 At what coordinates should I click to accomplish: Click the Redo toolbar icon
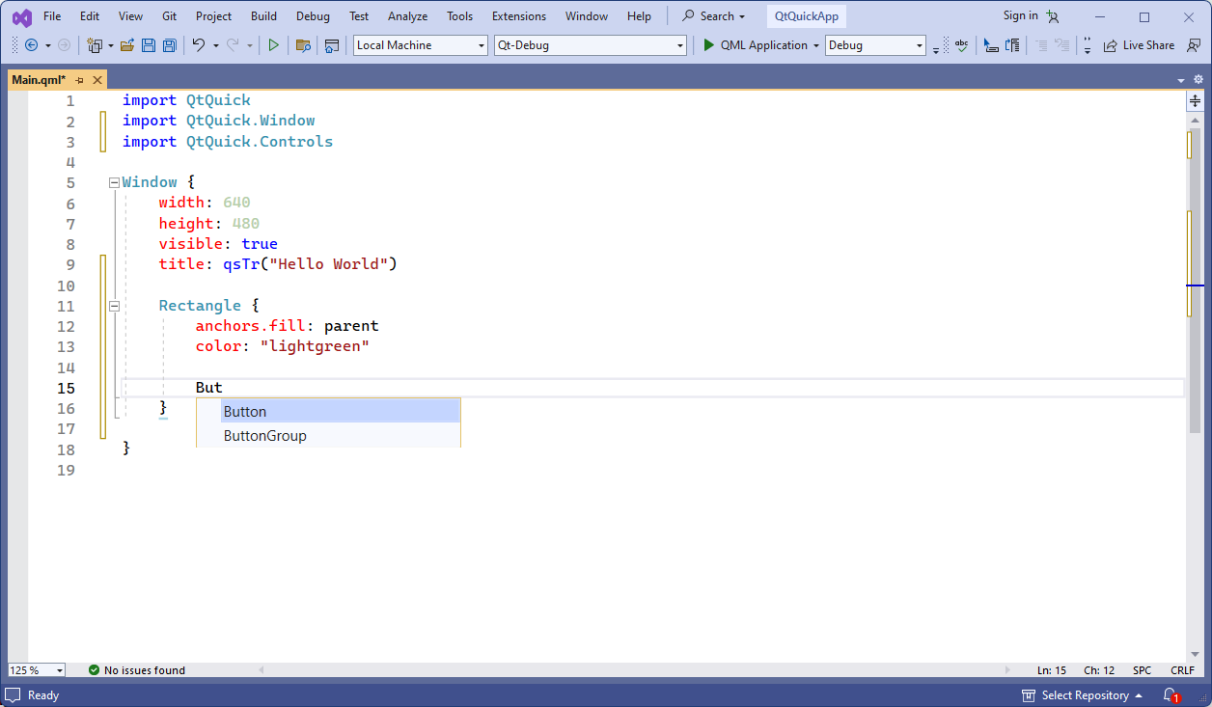(233, 44)
